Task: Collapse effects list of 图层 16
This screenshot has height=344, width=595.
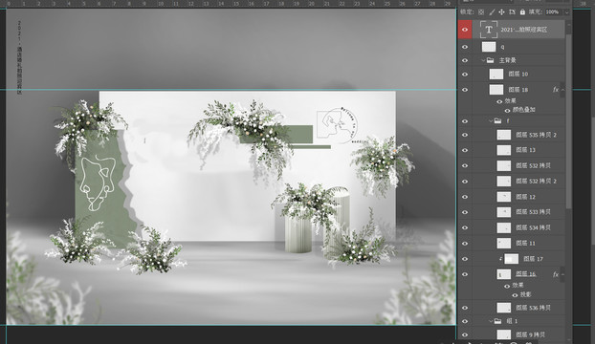Action: [x=562, y=274]
